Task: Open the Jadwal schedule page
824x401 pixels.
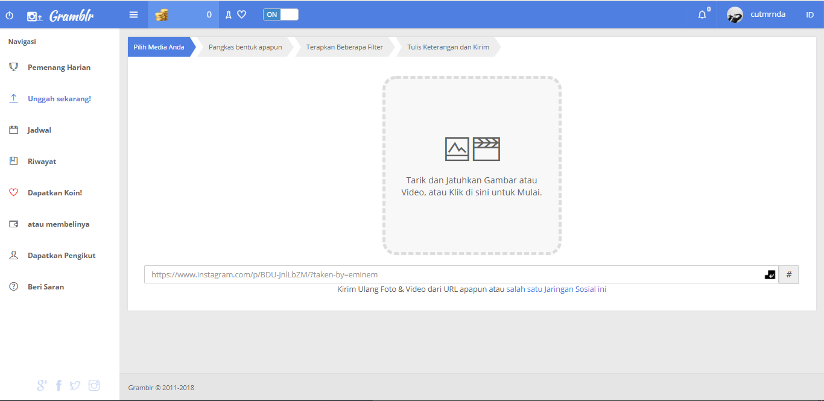Action: tap(39, 130)
